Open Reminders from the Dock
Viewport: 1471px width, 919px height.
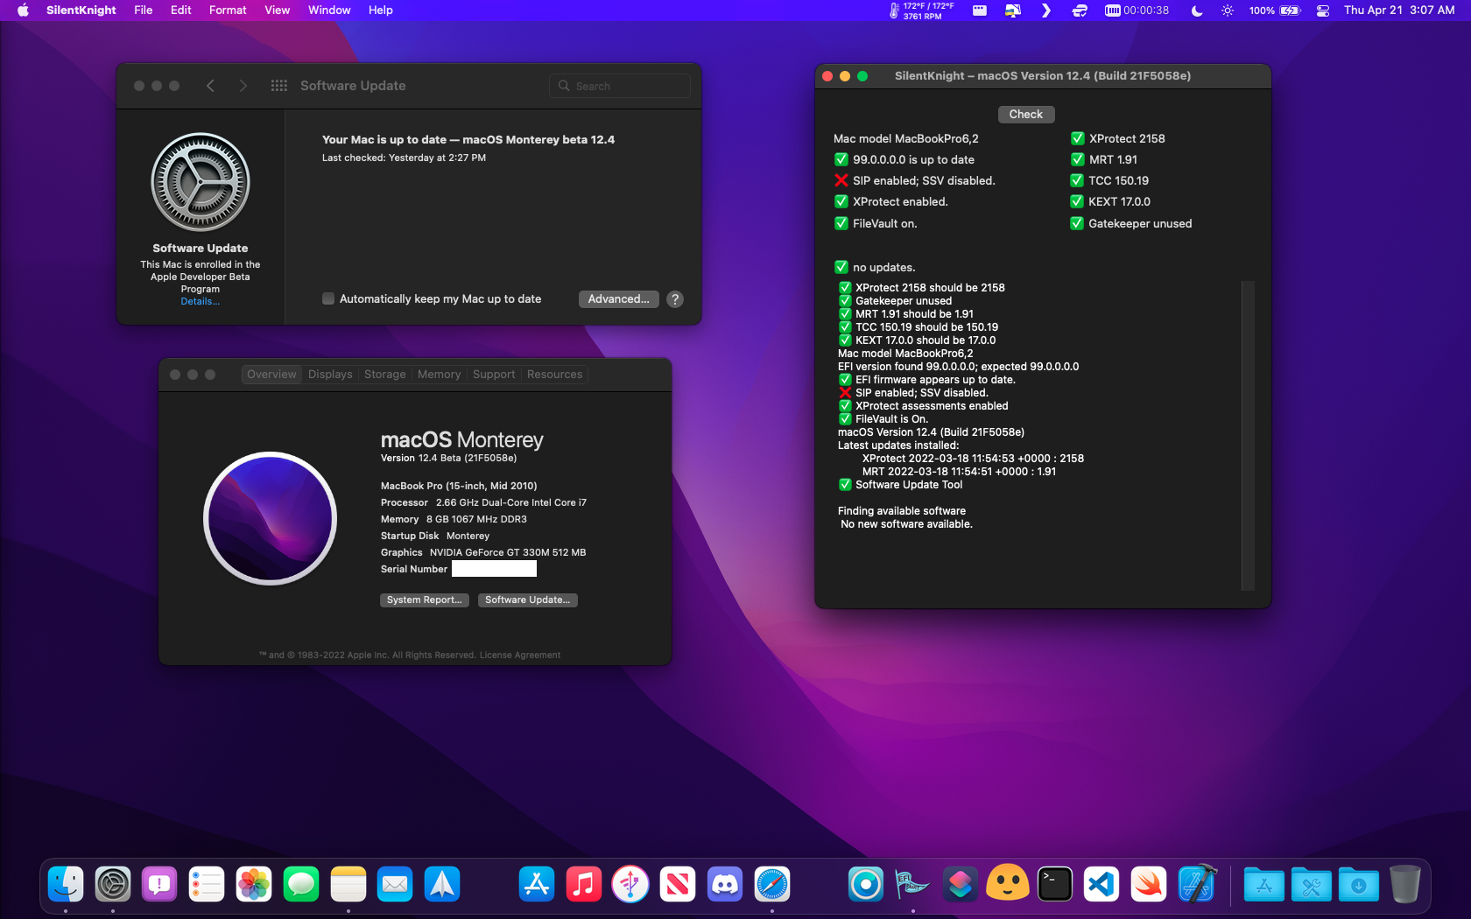click(207, 884)
